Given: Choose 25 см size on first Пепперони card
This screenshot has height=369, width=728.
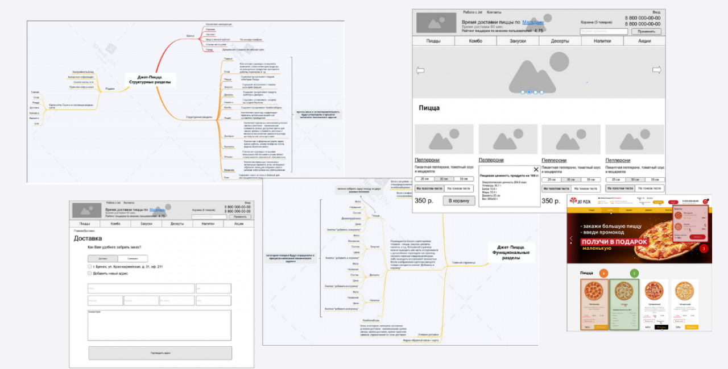Looking at the screenshot, I should tap(425, 179).
